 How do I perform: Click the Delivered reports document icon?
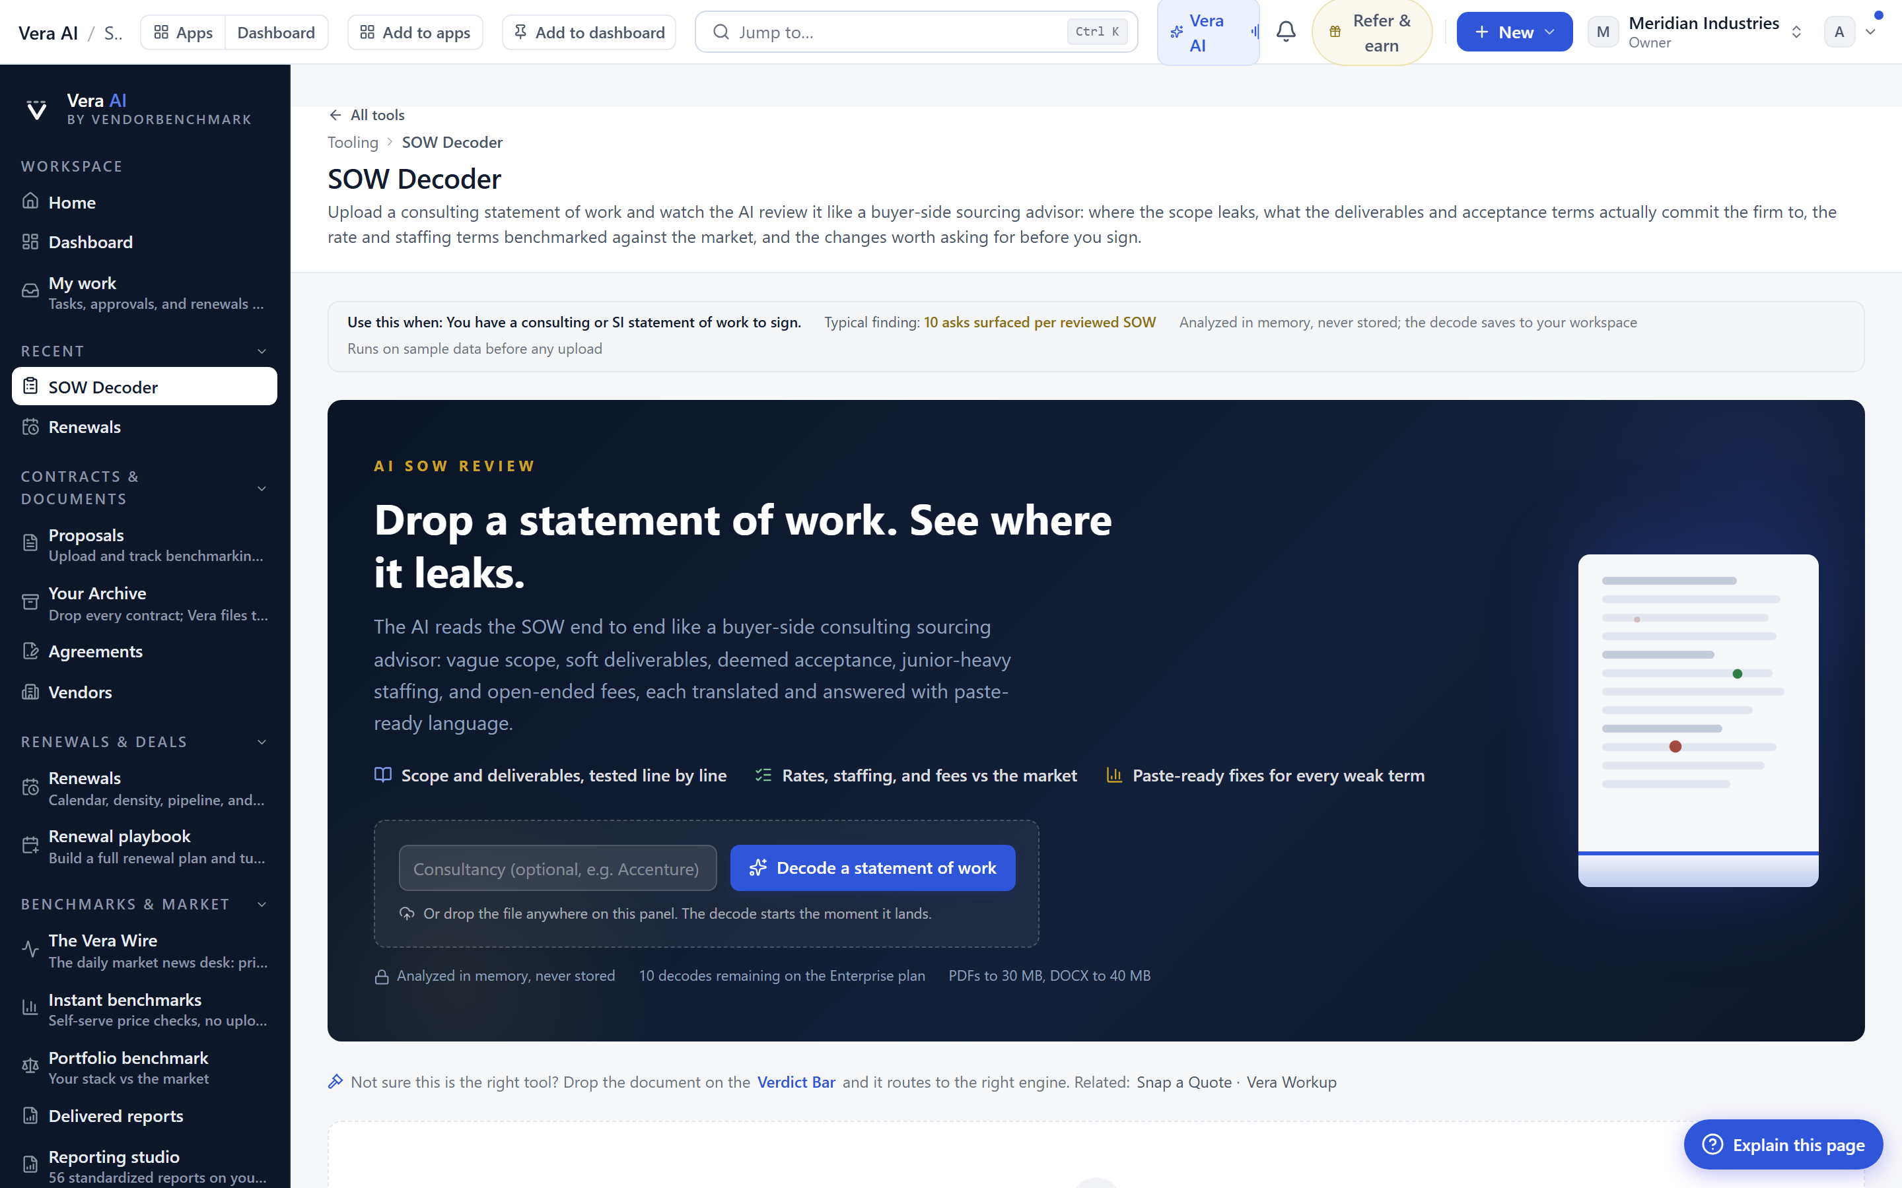(x=30, y=1115)
